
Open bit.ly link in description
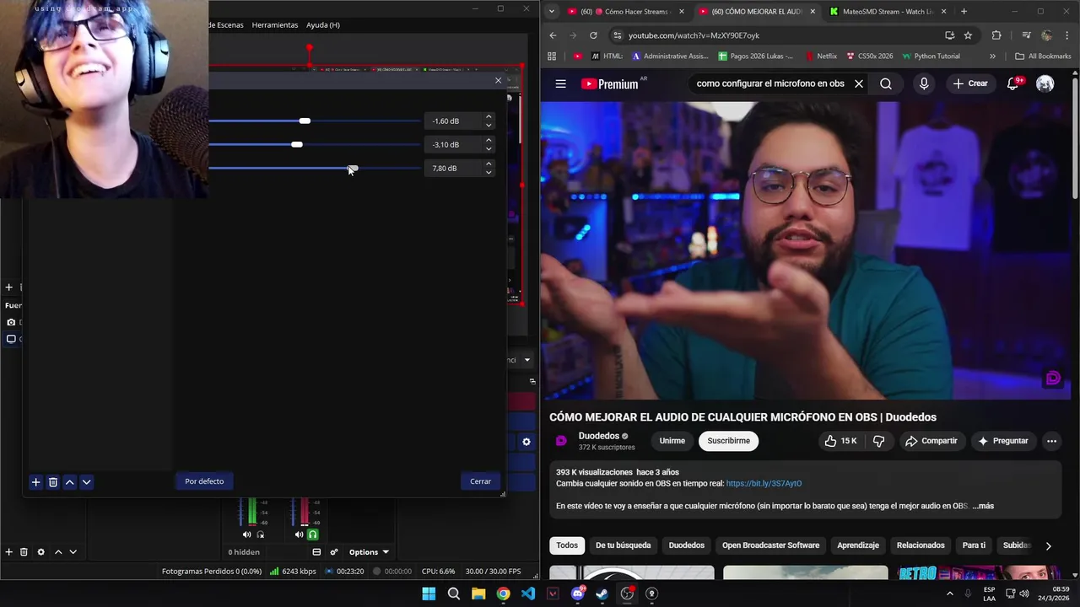point(764,484)
